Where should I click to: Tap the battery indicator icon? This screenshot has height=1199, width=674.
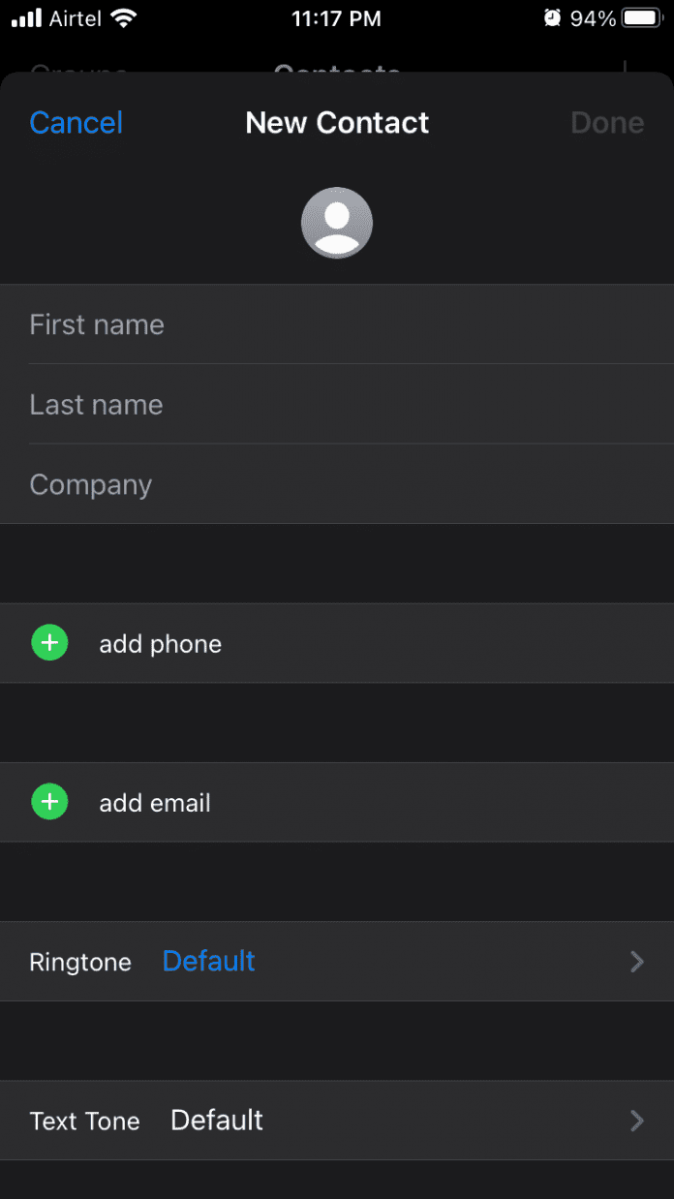coord(642,16)
